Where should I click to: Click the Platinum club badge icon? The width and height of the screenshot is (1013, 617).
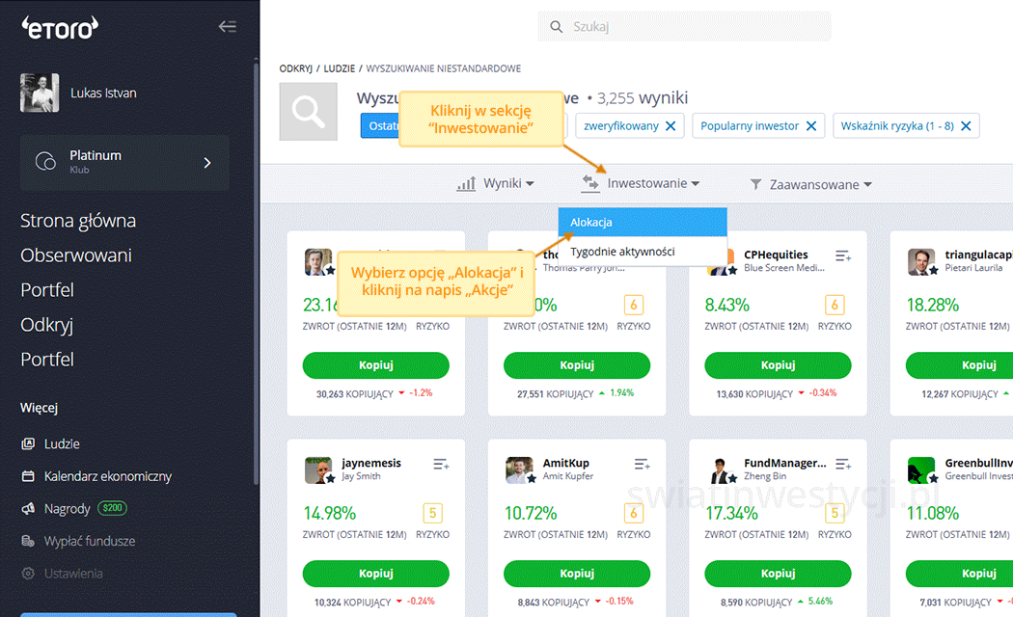[x=45, y=161]
